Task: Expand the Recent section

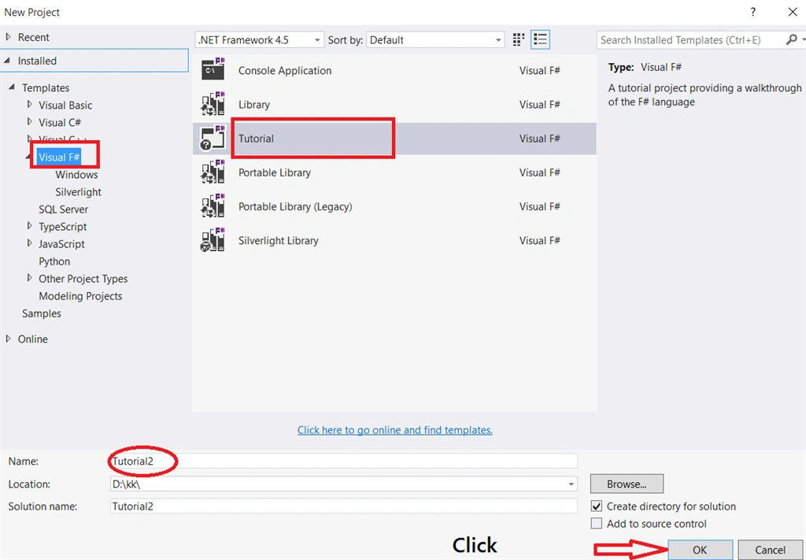Action: tap(8, 37)
